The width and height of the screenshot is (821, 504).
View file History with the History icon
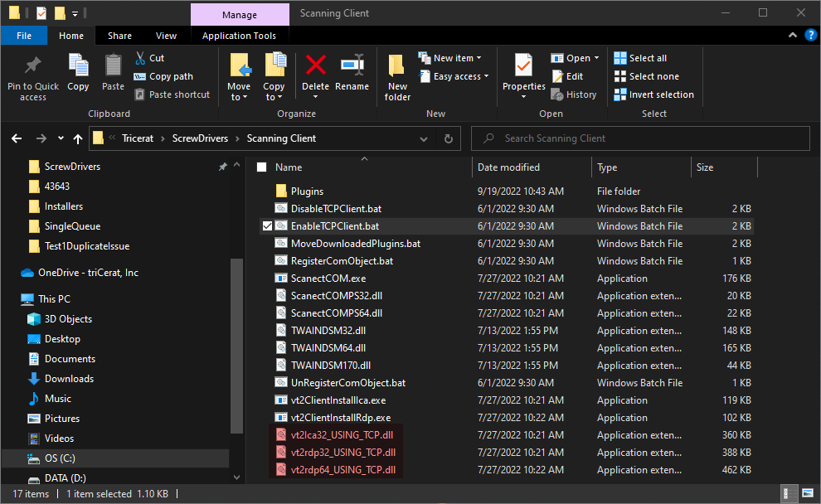click(575, 94)
